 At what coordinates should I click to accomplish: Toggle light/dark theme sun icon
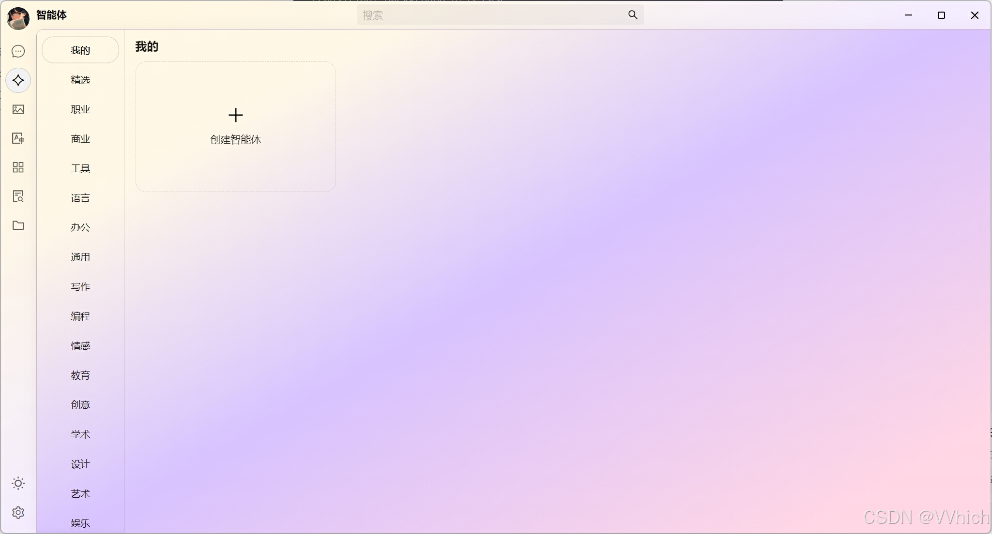18,483
